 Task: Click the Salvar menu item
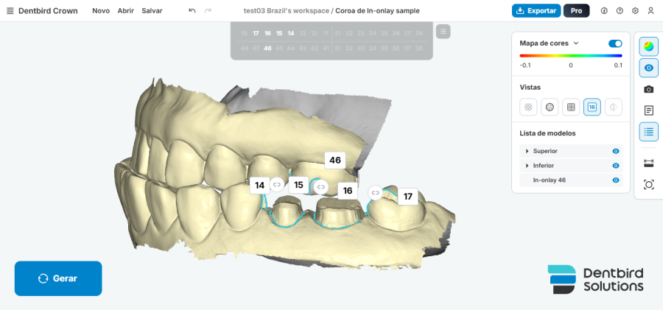pyautogui.click(x=152, y=11)
